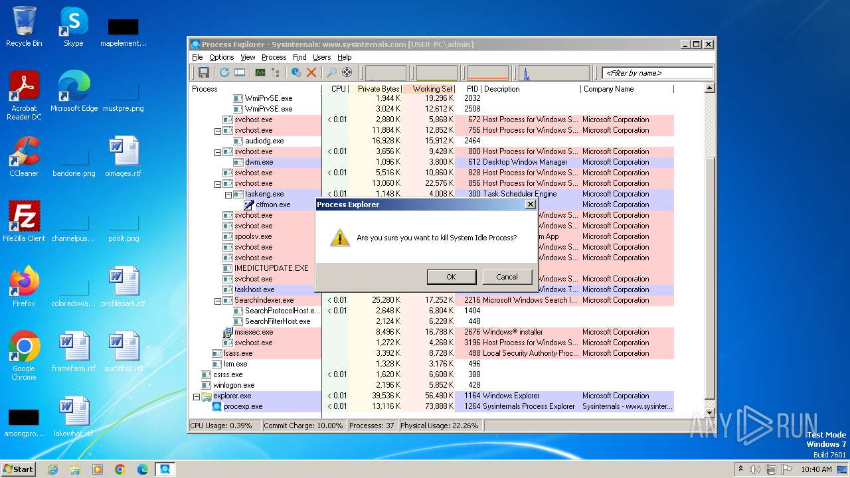Collapse the svchost.exe node above audiodg.exe

217,131
